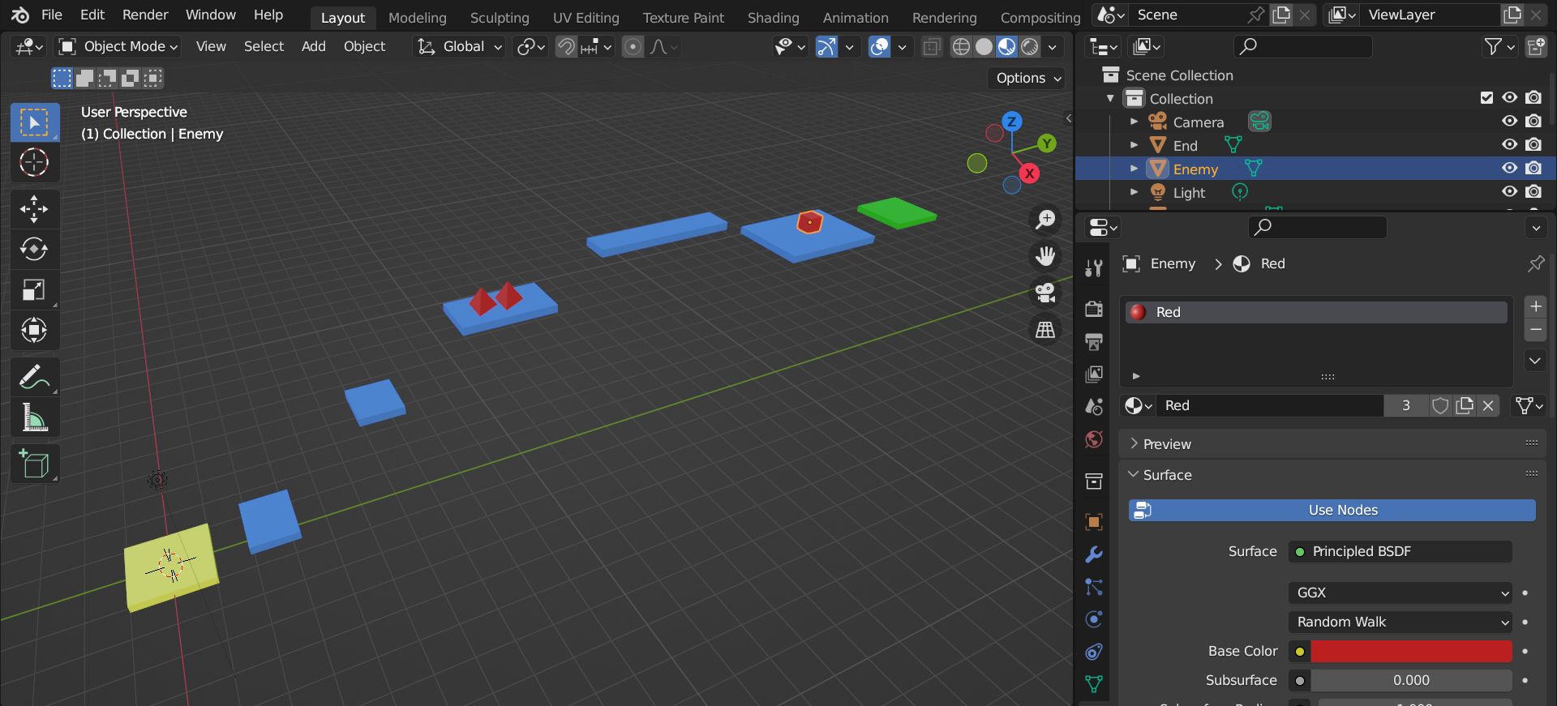Click the pan view hand icon
The height and width of the screenshot is (706, 1557).
[1045, 256]
